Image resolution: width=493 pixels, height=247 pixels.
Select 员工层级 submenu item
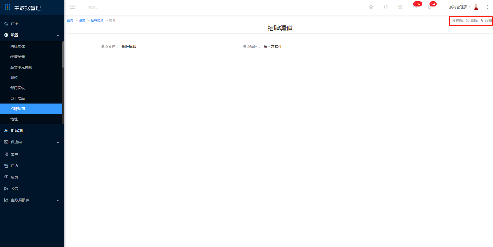[31, 98]
